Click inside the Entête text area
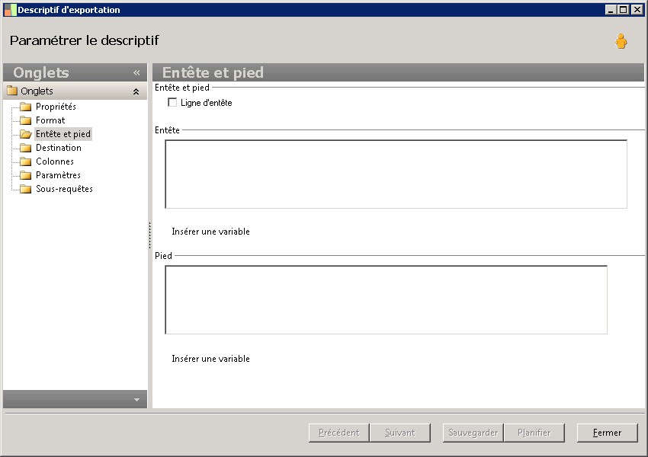 [396, 174]
